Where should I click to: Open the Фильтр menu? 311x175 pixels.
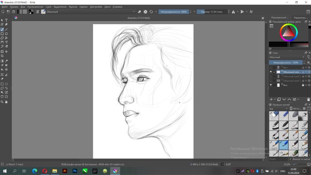(73, 7)
